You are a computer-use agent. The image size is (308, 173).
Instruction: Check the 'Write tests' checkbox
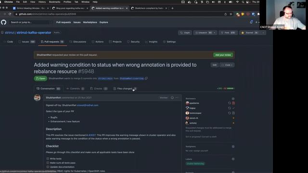(x=48, y=159)
